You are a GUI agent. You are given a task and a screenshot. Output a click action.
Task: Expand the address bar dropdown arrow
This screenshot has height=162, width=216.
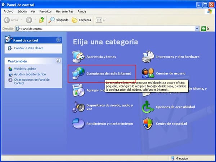point(197,29)
